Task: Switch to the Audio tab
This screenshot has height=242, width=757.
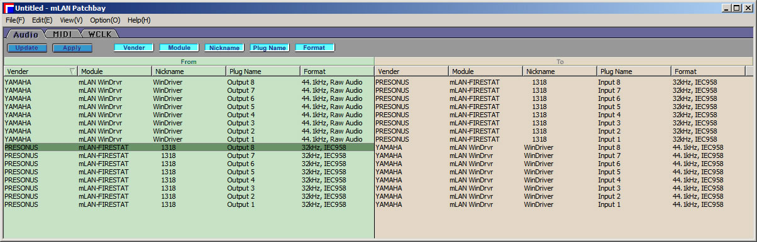Action: point(25,34)
